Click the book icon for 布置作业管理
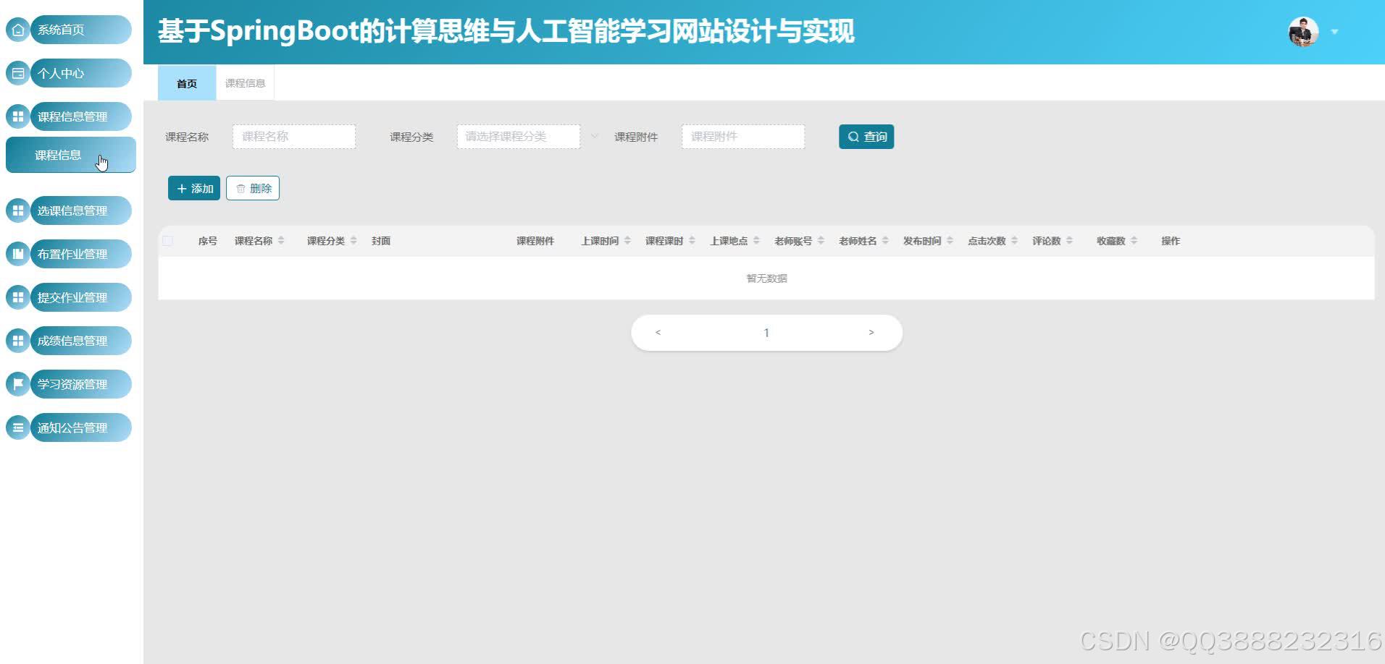The width and height of the screenshot is (1385, 664). (17, 253)
